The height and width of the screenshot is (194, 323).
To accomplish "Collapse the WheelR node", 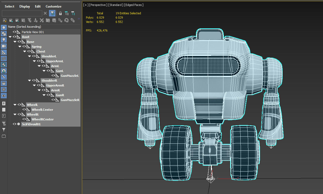I will [15, 115].
